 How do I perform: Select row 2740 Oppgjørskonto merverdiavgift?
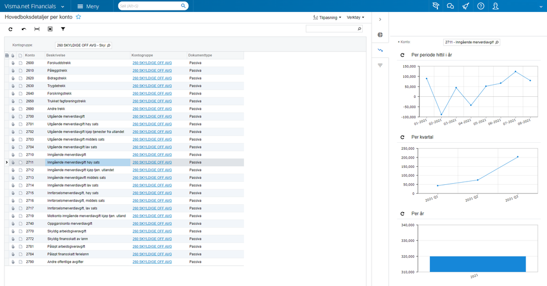pyautogui.click(x=124, y=223)
